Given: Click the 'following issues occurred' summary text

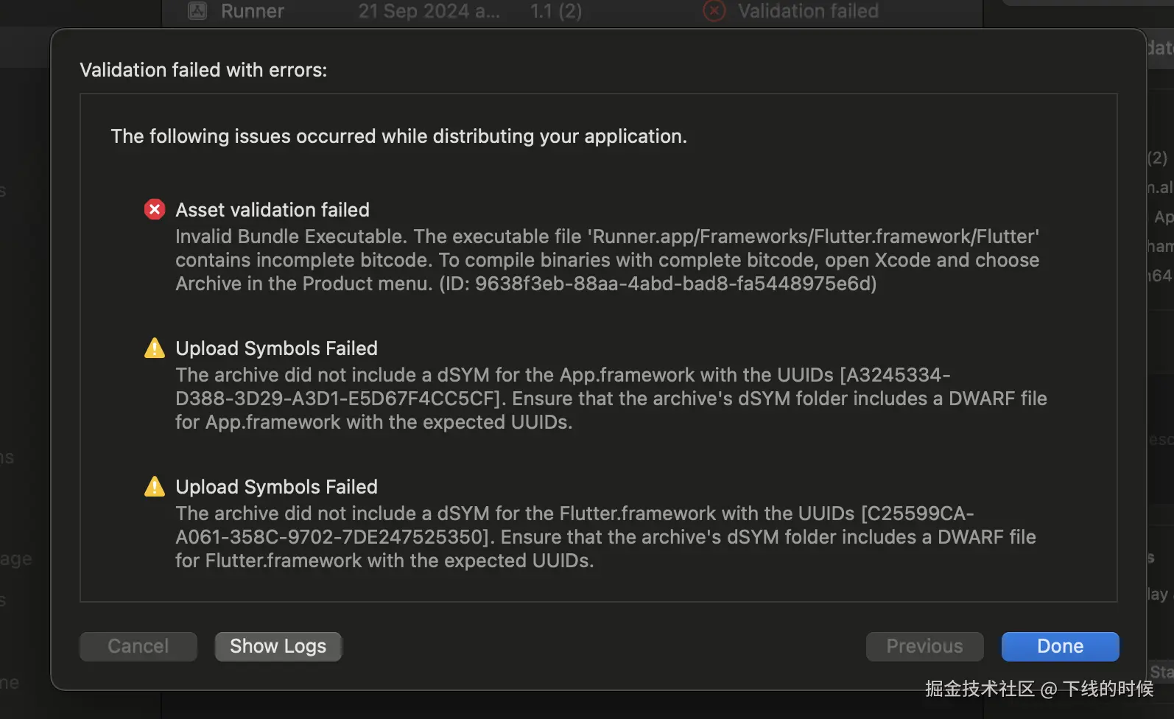Looking at the screenshot, I should (x=398, y=136).
